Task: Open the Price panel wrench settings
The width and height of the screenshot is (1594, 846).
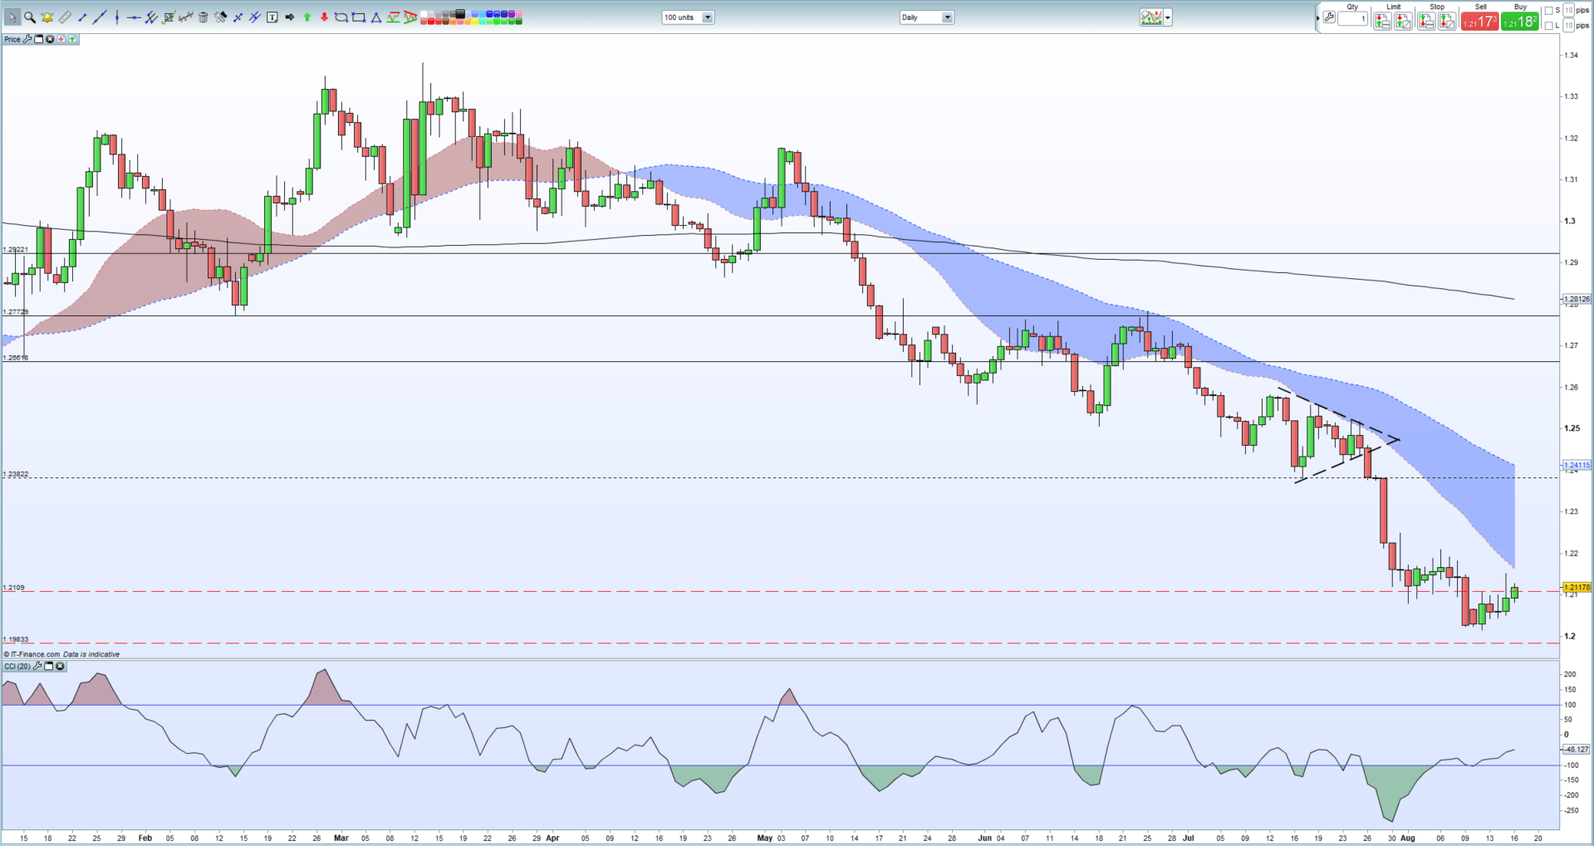Action: pos(27,39)
